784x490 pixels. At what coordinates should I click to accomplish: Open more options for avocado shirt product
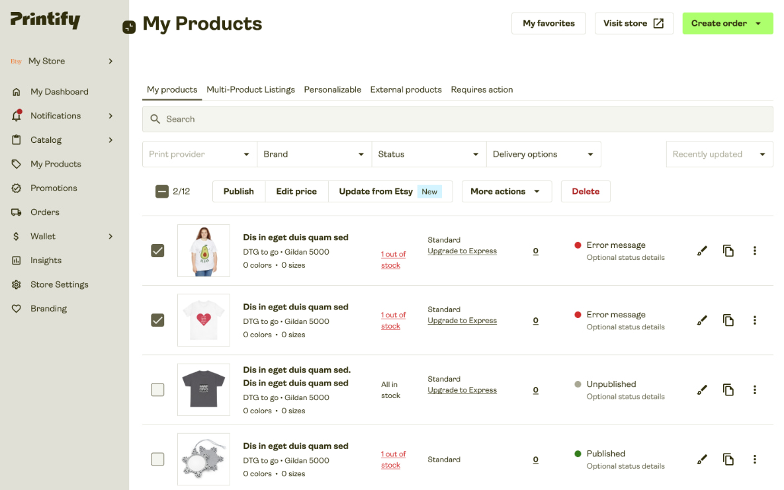(754, 251)
